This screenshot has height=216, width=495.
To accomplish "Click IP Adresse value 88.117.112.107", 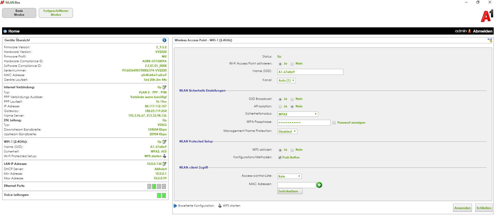I will [x=156, y=106].
